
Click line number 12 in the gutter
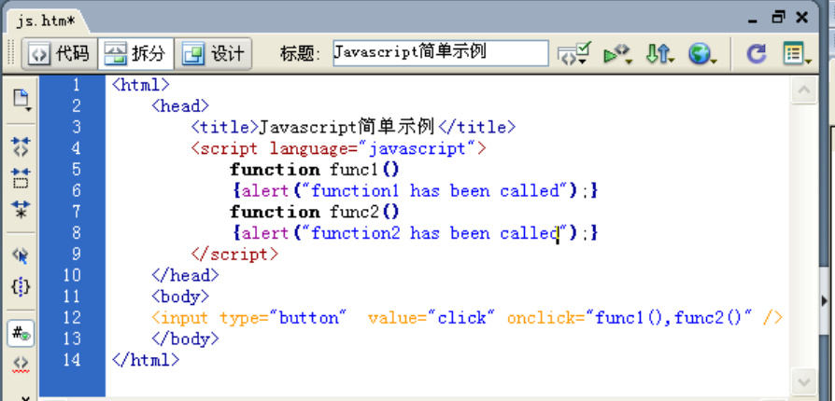coord(70,317)
